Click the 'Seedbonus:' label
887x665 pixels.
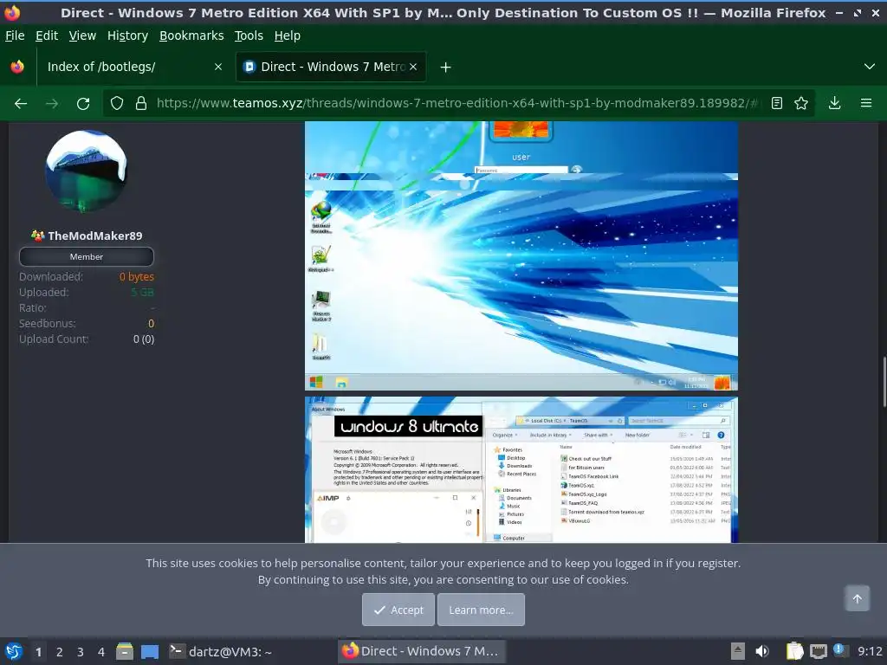point(47,324)
